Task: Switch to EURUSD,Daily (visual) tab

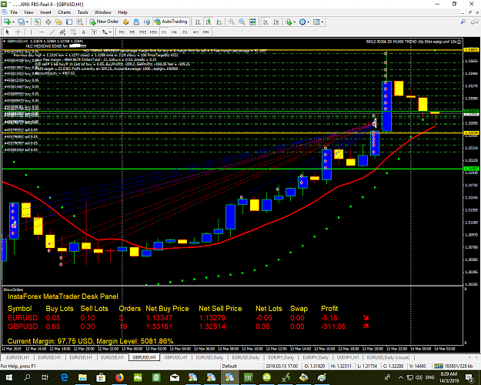Action: point(388,358)
